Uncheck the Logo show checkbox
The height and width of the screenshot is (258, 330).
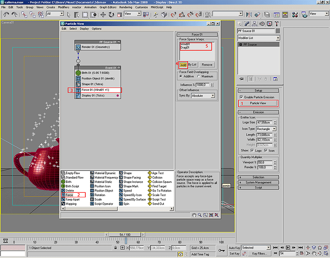pos(253,151)
